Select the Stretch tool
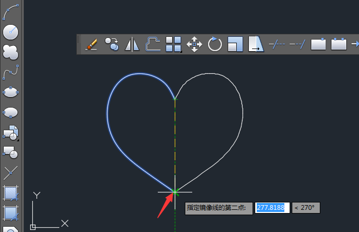The height and width of the screenshot is (232, 359). point(256,44)
